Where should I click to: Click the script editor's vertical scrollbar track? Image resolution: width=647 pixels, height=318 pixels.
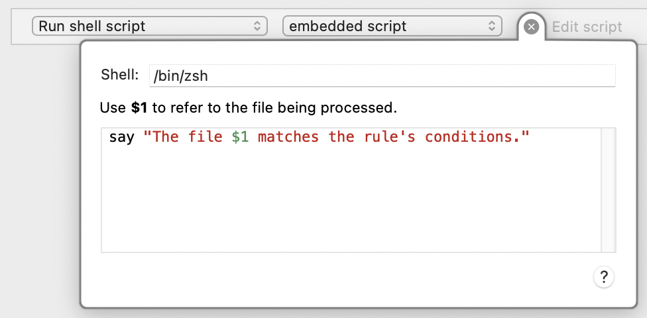tap(608, 189)
